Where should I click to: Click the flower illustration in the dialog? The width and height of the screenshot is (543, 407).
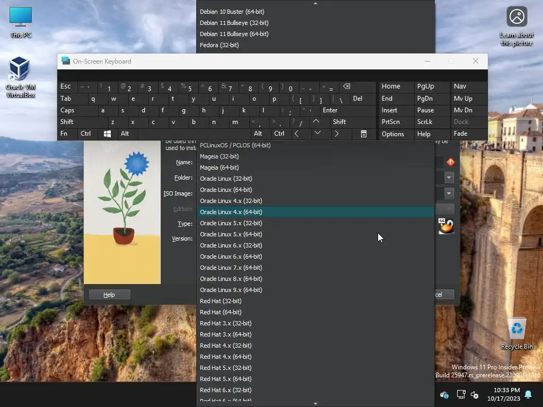[122, 213]
